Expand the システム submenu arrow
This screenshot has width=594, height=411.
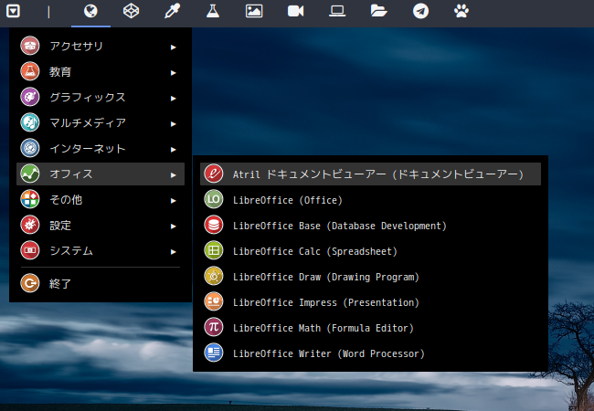[173, 252]
